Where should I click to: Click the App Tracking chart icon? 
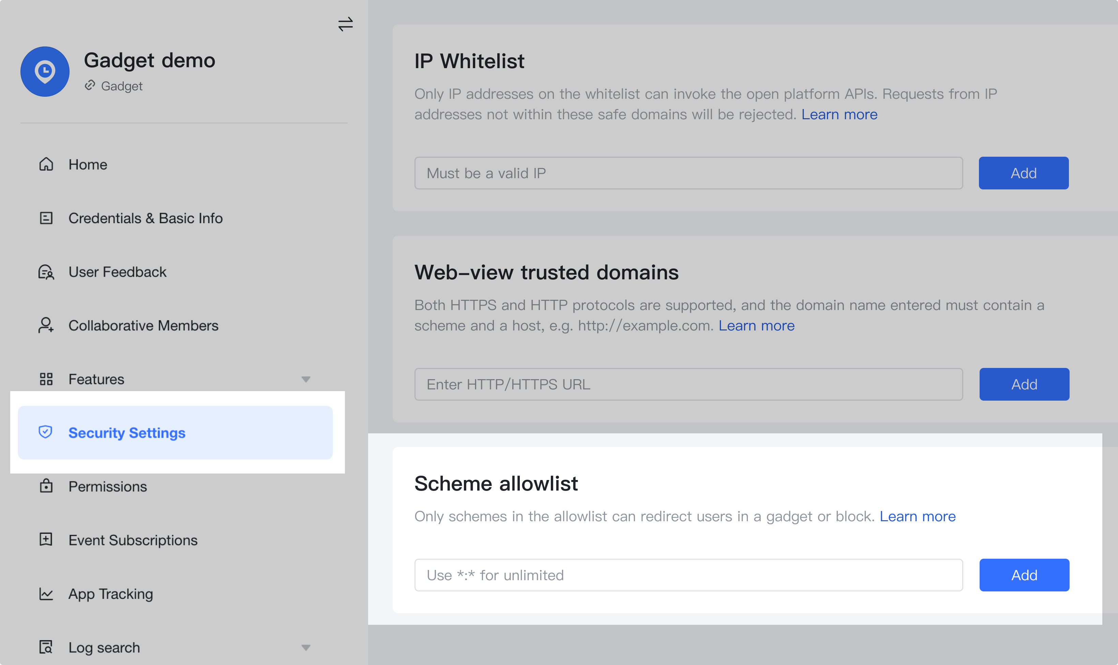pos(46,594)
